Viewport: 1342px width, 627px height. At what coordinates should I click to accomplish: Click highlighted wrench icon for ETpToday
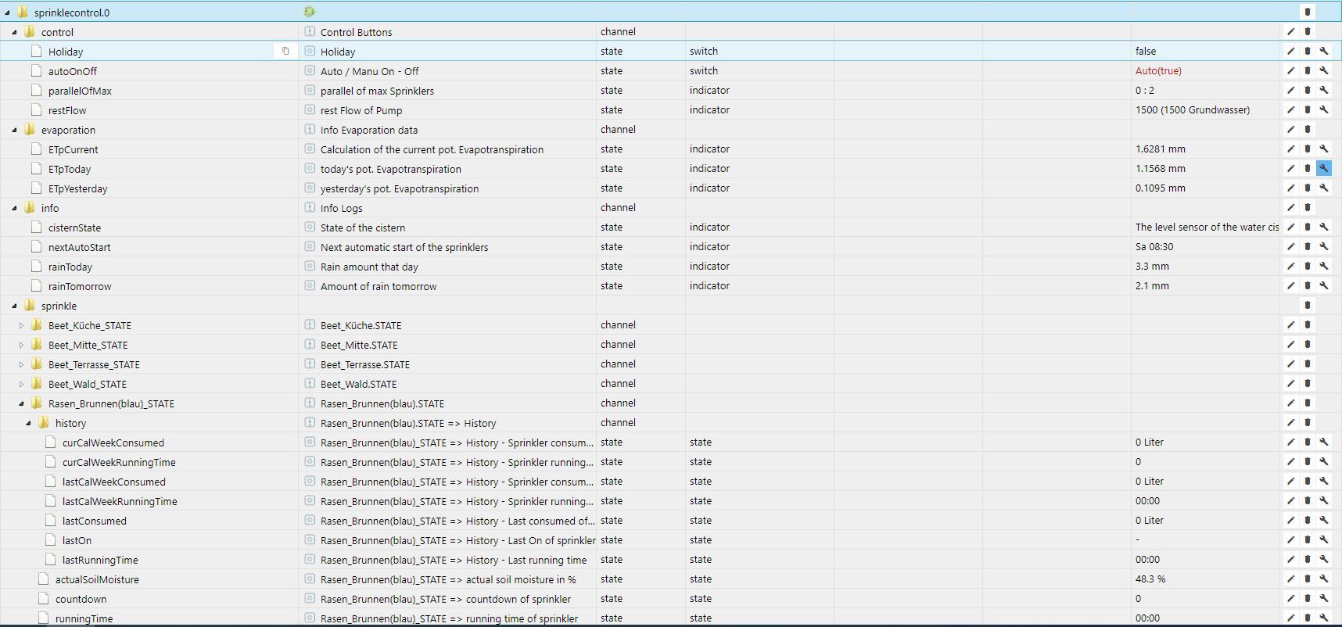click(x=1324, y=168)
